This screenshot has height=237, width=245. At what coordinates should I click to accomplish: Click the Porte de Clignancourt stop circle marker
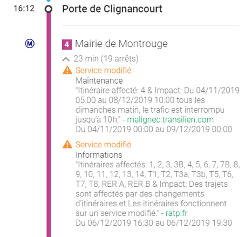coord(49,9)
